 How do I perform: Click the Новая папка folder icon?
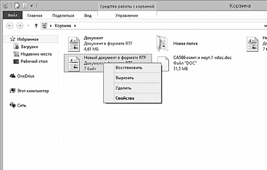click(162, 43)
